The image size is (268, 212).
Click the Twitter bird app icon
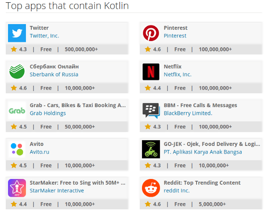click(17, 33)
